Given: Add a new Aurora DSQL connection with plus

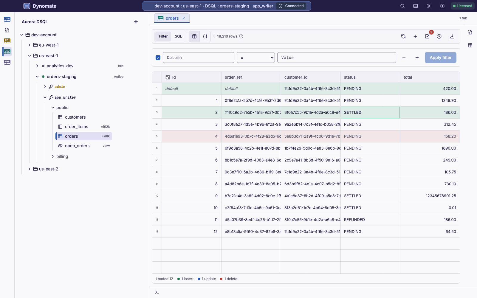Looking at the screenshot, I should click(136, 22).
